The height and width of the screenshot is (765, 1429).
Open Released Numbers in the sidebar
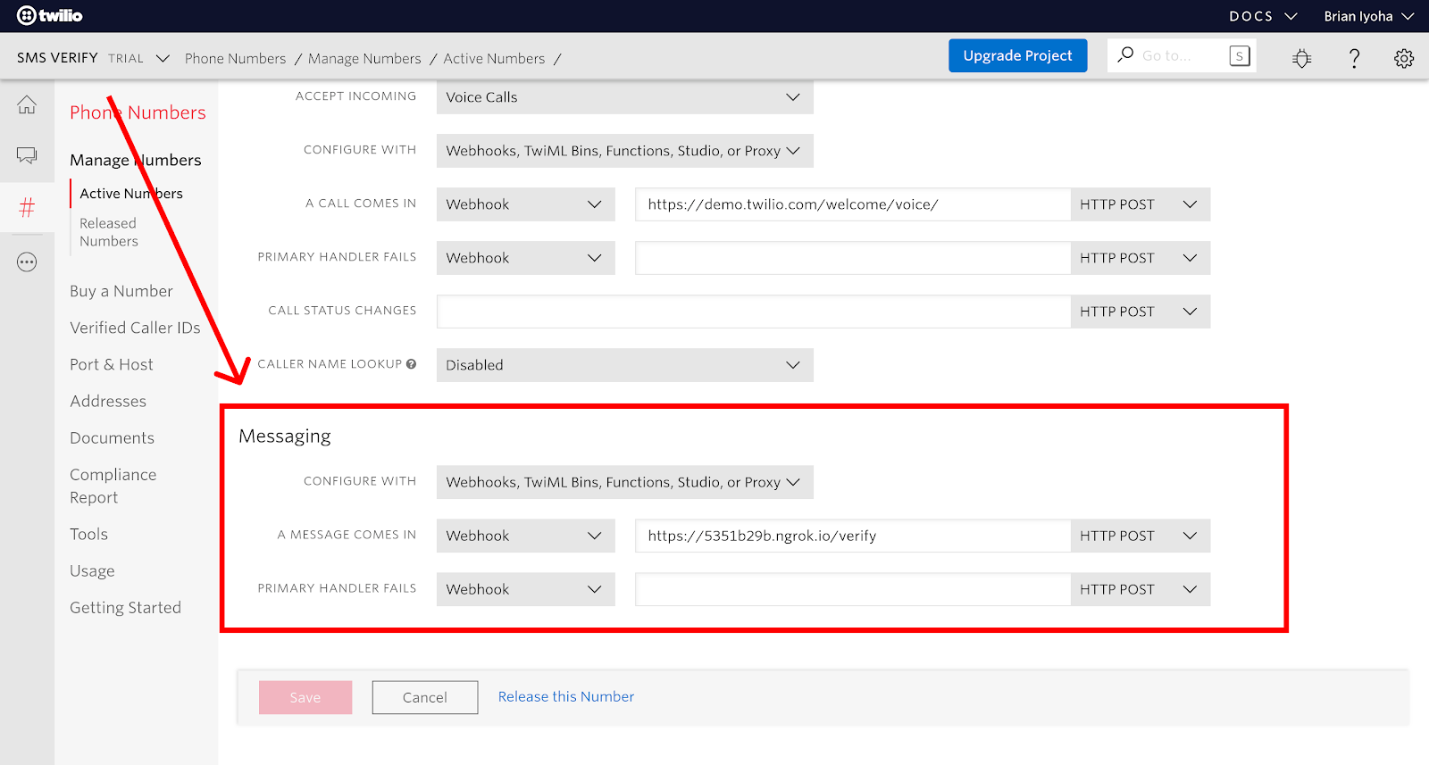(109, 232)
